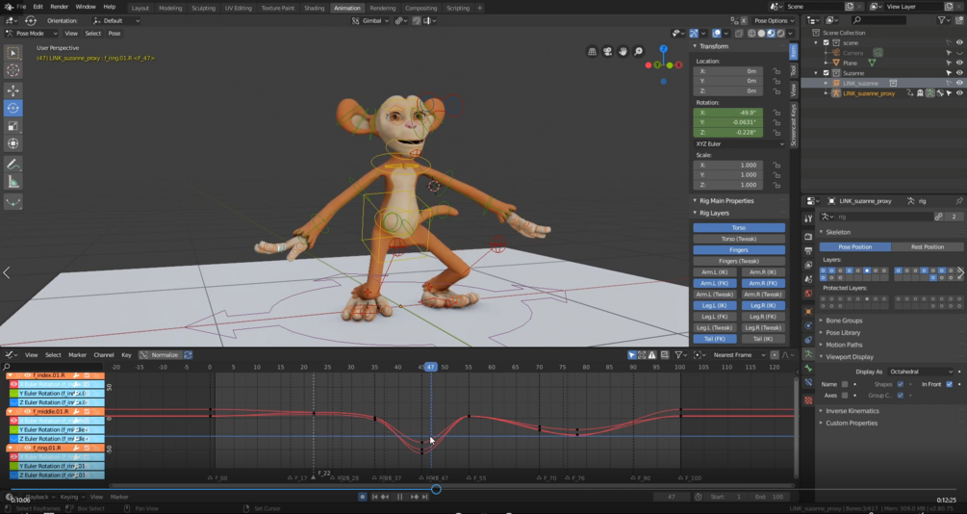967x514 pixels.
Task: Hide LINK_suzanne_proxy with its eye icon
Action: [x=959, y=93]
